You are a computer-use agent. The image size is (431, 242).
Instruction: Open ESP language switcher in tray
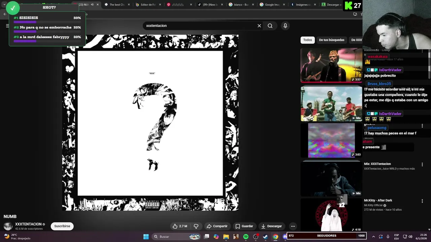click(397, 237)
